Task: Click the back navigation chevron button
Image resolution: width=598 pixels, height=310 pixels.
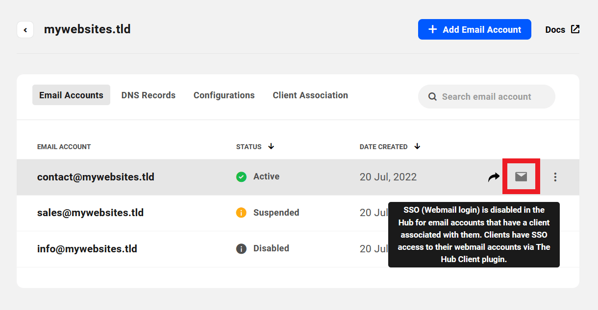Action: click(x=25, y=29)
